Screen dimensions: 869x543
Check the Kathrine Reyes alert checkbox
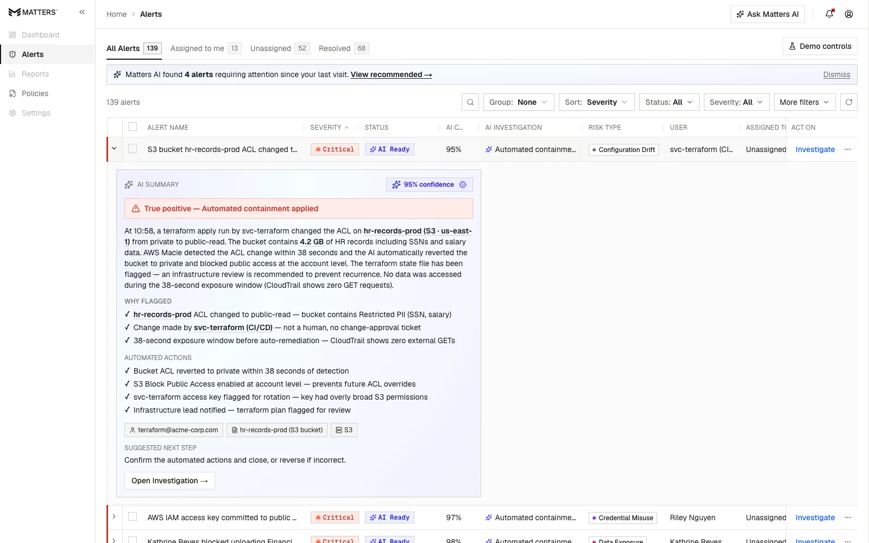[x=133, y=540]
